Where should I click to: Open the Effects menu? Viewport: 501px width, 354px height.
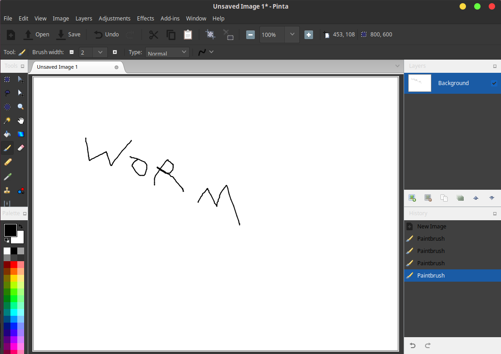click(145, 19)
